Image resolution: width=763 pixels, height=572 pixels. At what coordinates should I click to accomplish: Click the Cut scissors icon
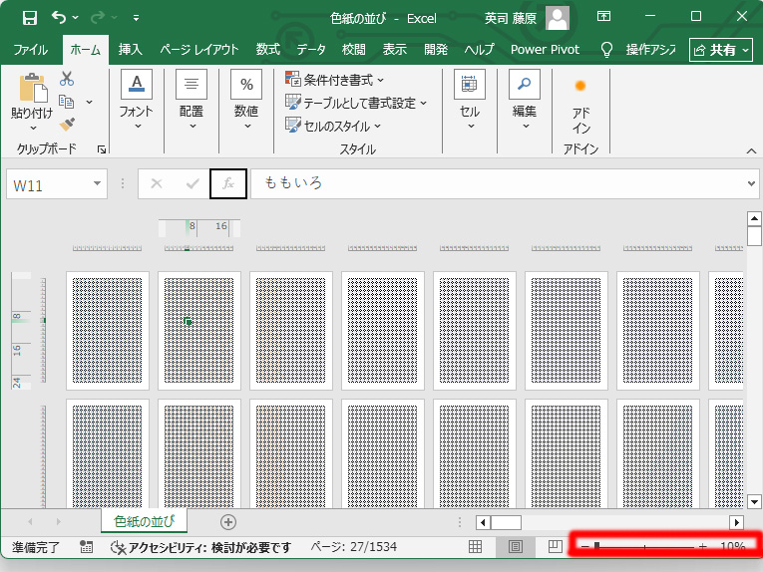coord(67,79)
